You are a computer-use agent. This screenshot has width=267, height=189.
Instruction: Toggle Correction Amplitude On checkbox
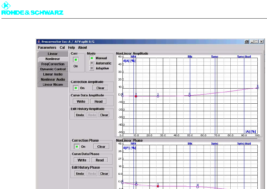(76, 88)
